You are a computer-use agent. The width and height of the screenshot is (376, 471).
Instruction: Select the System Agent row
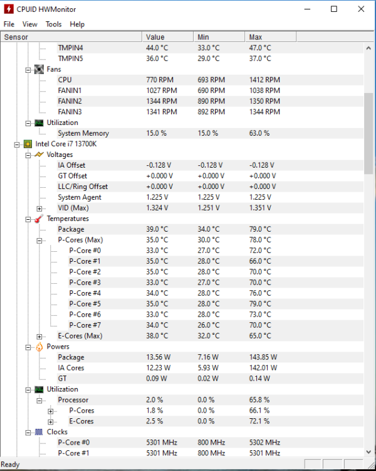coord(210,197)
